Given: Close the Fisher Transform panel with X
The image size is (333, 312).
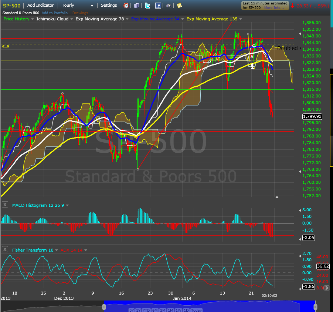Looking at the screenshot, I should pos(5,249).
